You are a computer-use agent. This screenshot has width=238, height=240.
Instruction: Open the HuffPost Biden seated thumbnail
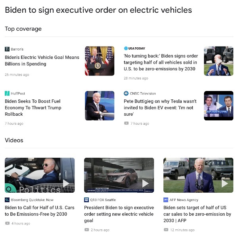(x=100, y=106)
